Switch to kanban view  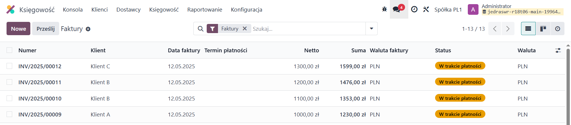tap(543, 29)
